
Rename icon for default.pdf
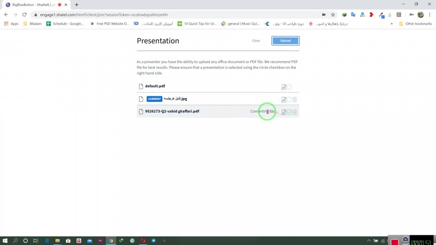(283, 87)
